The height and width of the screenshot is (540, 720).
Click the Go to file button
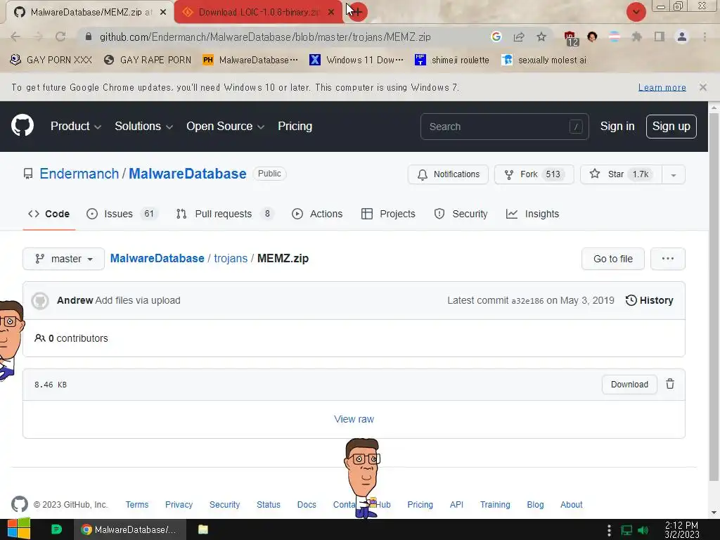tap(612, 259)
